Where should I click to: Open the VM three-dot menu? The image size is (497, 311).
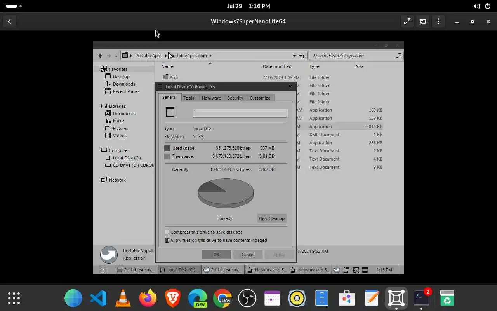tap(438, 21)
